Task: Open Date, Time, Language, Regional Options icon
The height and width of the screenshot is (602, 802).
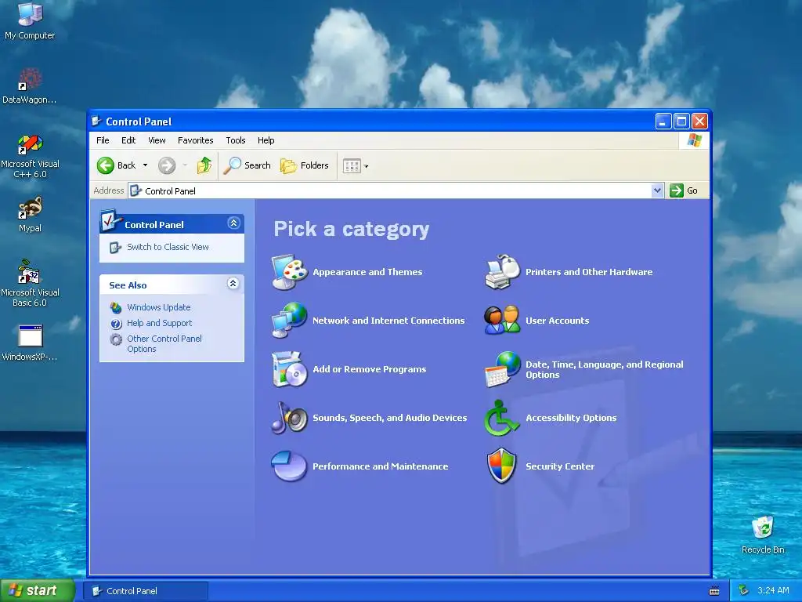Action: [502, 369]
